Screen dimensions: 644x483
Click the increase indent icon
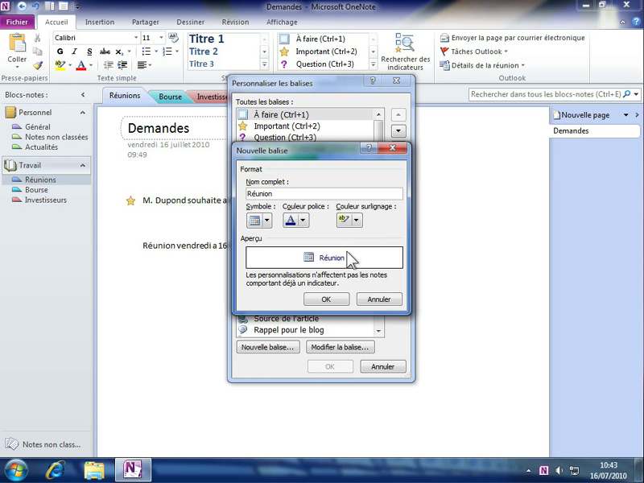click(122, 65)
